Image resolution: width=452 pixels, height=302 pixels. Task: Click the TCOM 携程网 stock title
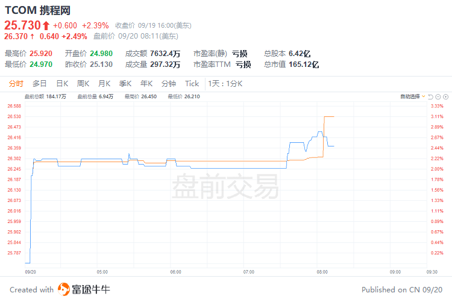tap(37, 10)
